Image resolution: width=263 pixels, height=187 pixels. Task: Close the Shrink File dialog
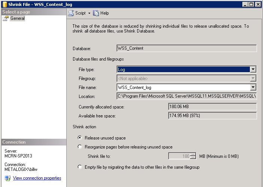(x=258, y=4)
